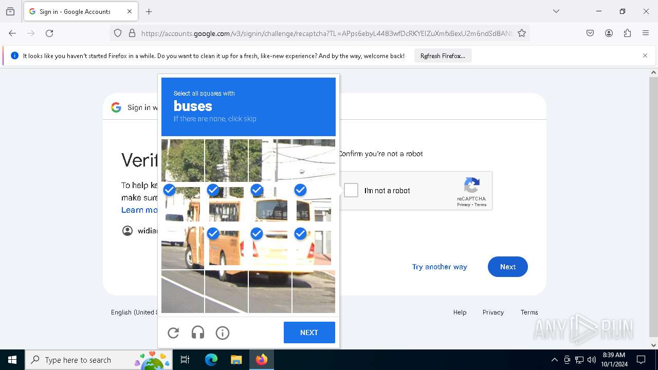The image size is (658, 370).
Task: Click the taskbar search box
Action: point(99,360)
